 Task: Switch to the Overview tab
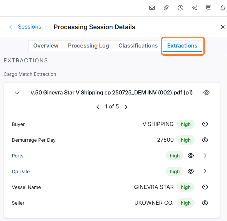tap(46, 46)
